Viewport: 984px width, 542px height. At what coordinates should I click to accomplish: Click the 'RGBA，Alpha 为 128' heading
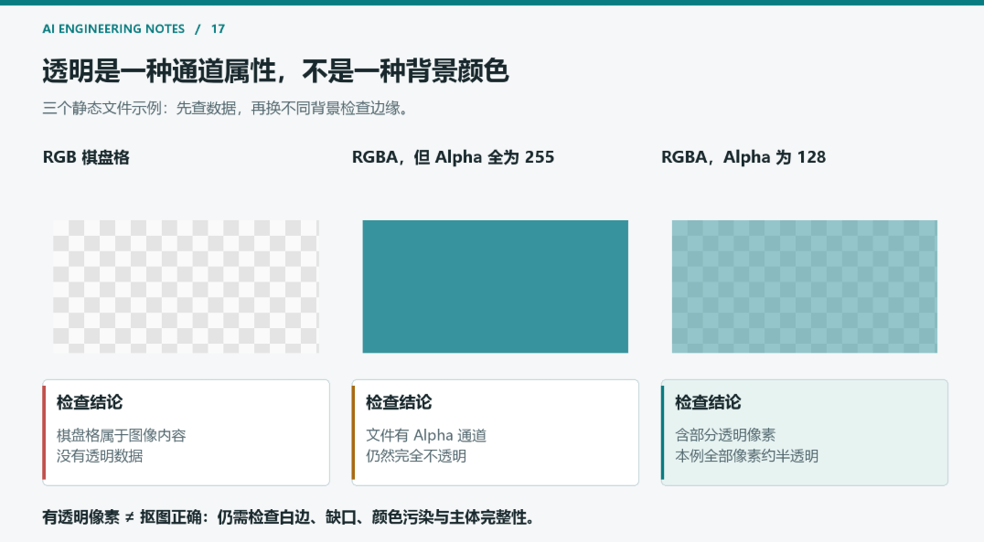point(743,157)
